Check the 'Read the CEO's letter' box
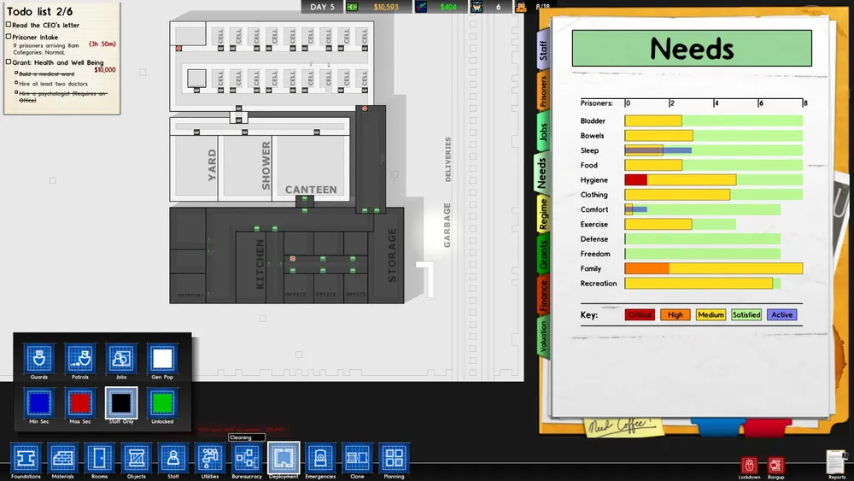This screenshot has width=854, height=481. [x=9, y=26]
